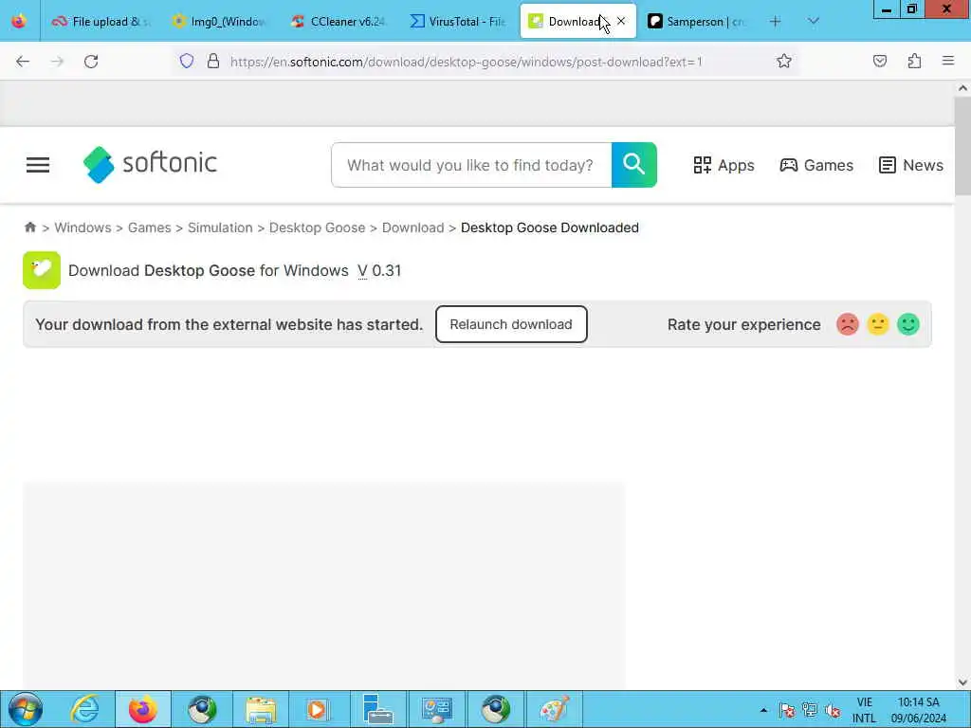Image resolution: width=971 pixels, height=728 pixels.
Task: Click the network tray icon
Action: click(810, 710)
